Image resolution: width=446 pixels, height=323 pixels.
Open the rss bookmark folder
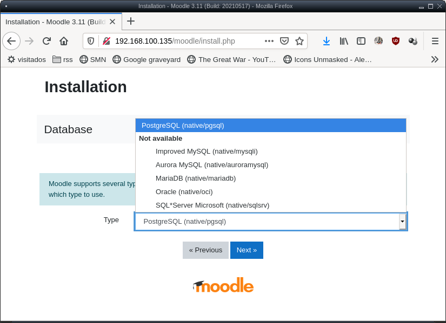63,60
